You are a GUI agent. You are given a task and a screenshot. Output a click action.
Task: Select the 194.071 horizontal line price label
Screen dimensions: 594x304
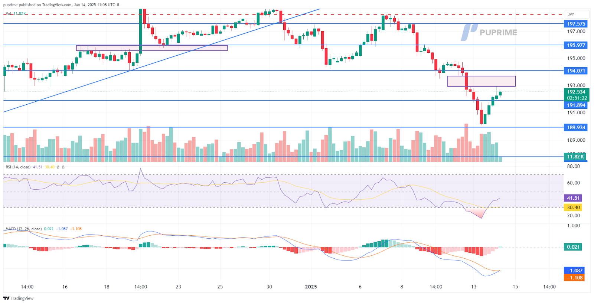tap(576, 71)
